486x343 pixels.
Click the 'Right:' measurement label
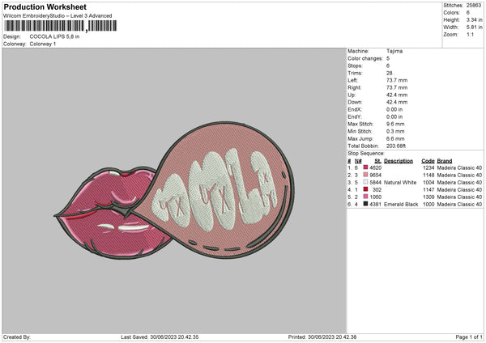[x=354, y=88]
